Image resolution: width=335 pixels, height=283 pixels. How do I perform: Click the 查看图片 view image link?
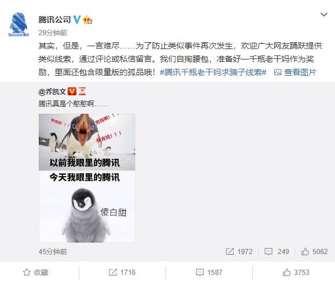300,72
